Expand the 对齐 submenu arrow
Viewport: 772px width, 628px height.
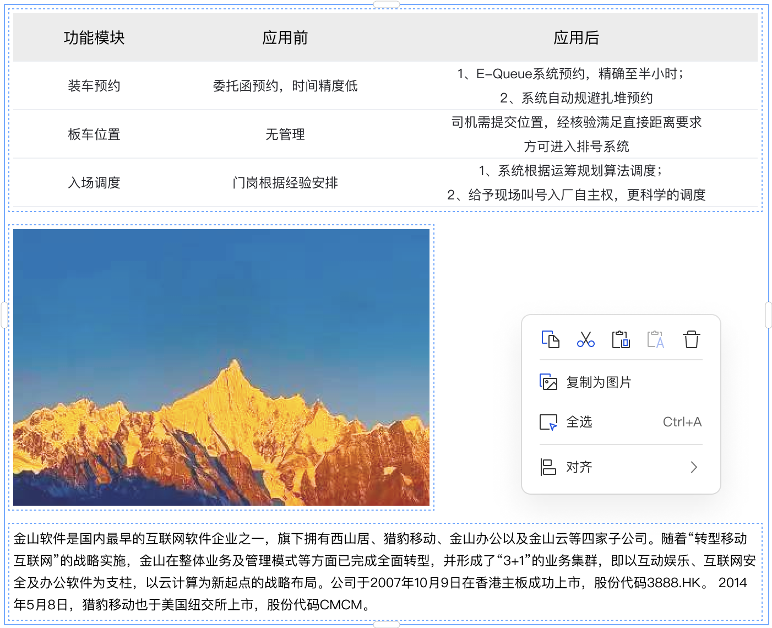[693, 467]
